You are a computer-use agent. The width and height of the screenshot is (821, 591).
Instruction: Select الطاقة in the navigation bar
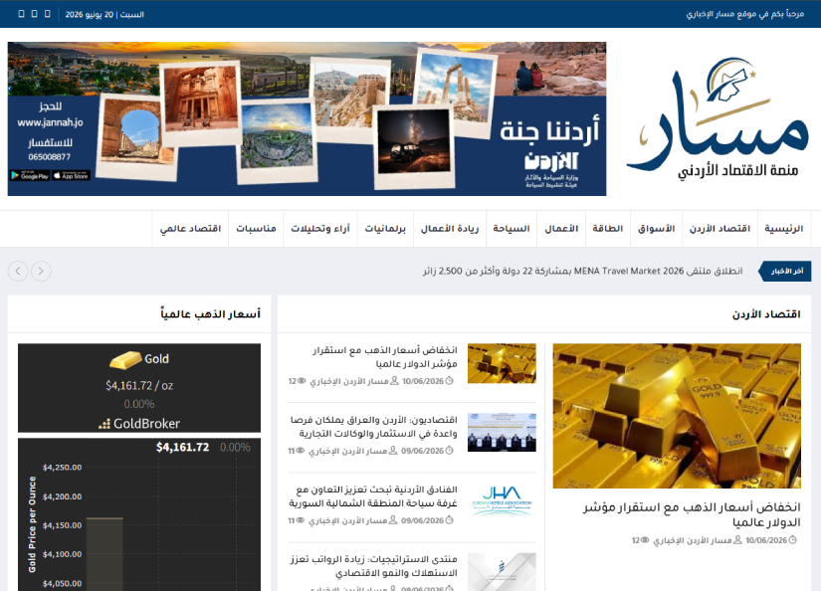[608, 229]
